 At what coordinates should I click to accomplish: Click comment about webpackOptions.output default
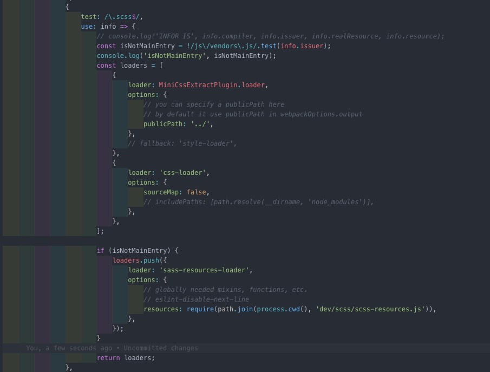click(x=253, y=114)
